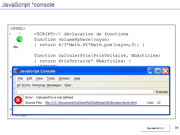The image size is (180, 135).
Task: Click the evaluate toolbar grippy handle
Action: (14, 91)
